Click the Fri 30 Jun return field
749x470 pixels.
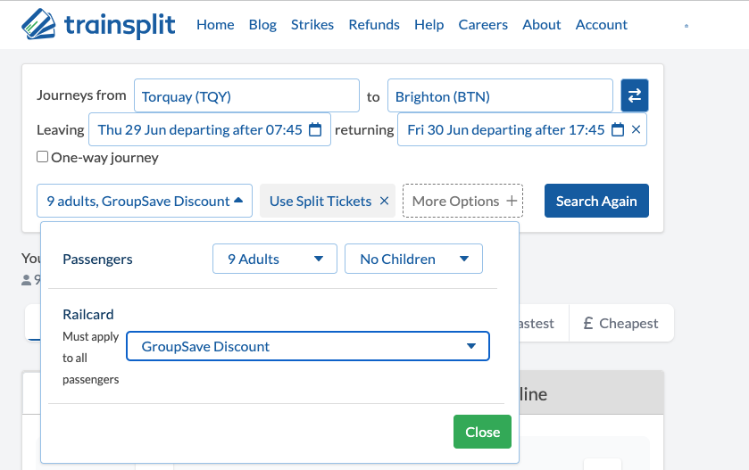[x=522, y=129]
